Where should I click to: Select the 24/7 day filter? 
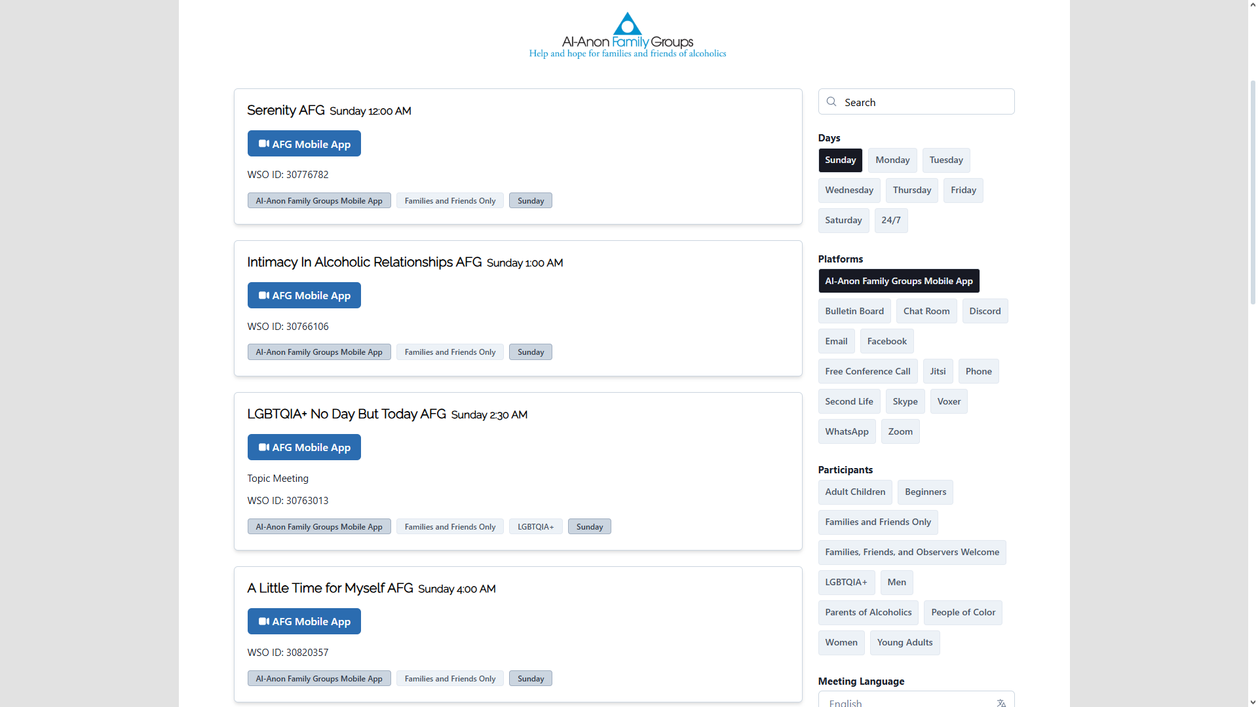click(x=890, y=220)
